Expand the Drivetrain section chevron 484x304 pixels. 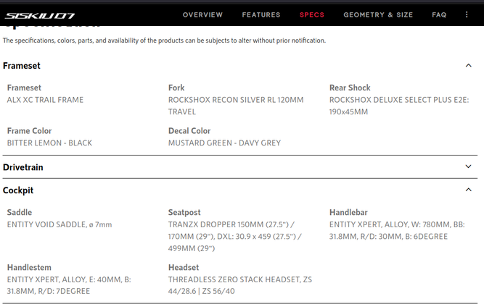point(468,167)
